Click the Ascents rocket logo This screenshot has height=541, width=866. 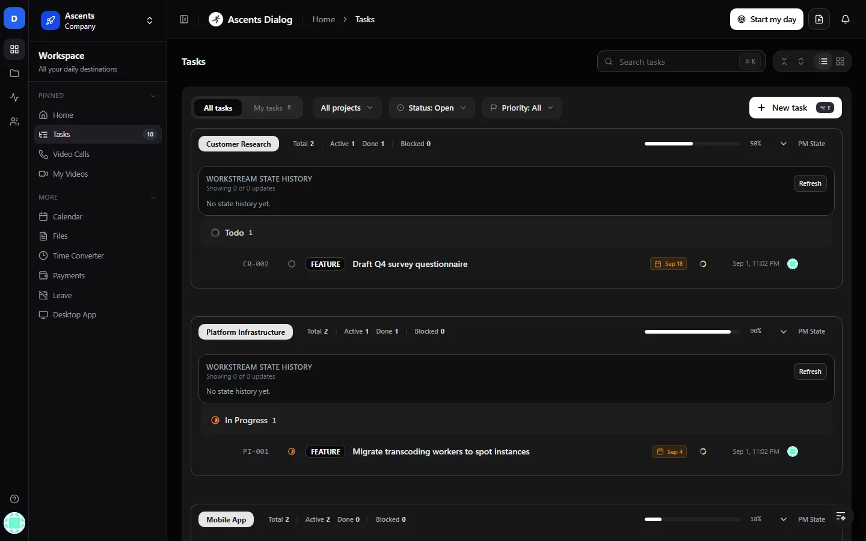point(51,20)
